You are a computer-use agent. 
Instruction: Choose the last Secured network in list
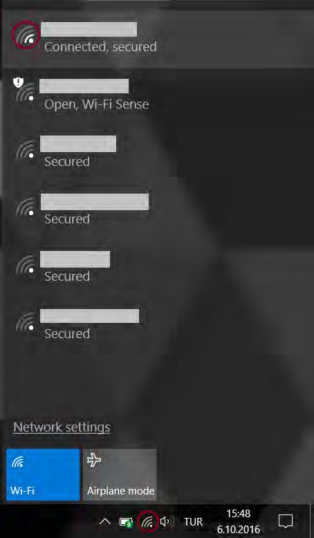tap(90, 323)
